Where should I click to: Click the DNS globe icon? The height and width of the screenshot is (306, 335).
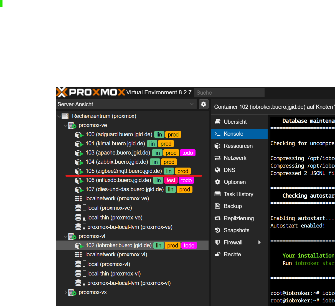[x=218, y=170]
